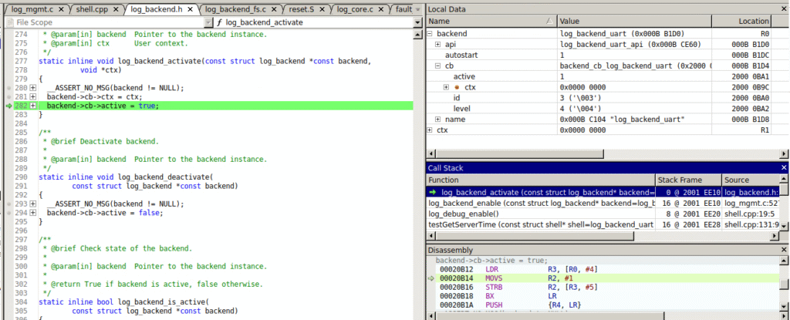The image size is (790, 320).
Task: Close the Call Stack panel
Action: pyautogui.click(x=784, y=168)
